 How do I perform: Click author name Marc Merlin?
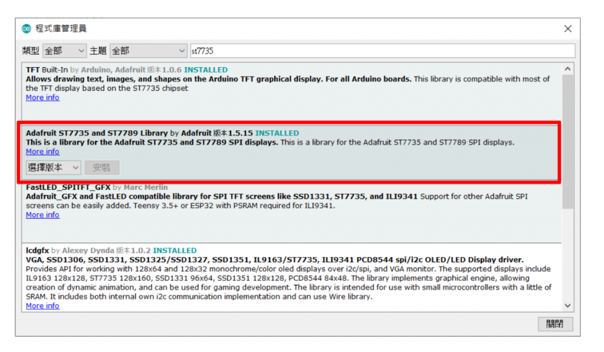[x=146, y=187]
